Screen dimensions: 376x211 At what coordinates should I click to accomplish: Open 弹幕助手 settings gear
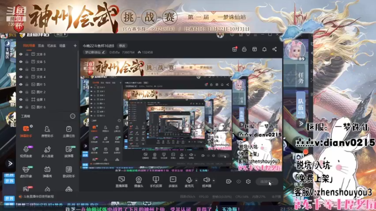point(31,126)
